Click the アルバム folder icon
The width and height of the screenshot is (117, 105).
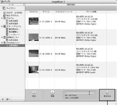[5, 18]
